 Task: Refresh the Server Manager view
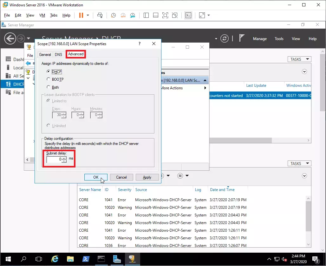click(225, 38)
